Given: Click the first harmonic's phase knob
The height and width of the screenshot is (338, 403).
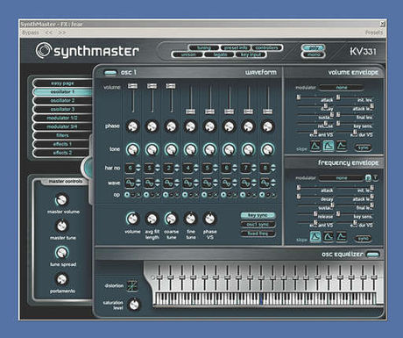Looking at the screenshot, I should 132,126.
